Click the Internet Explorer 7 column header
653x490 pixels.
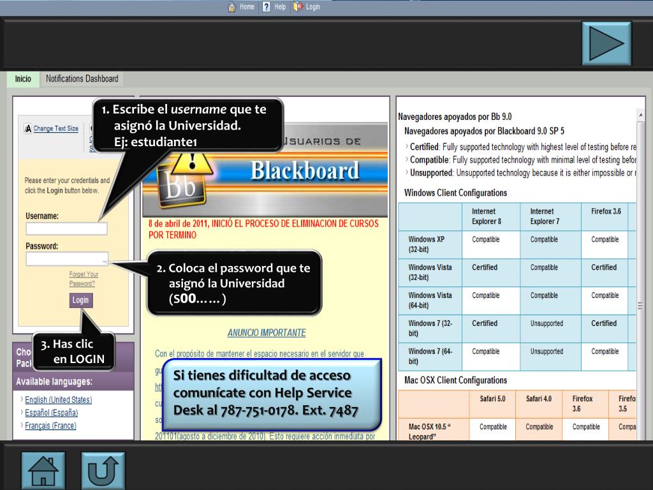(550, 217)
